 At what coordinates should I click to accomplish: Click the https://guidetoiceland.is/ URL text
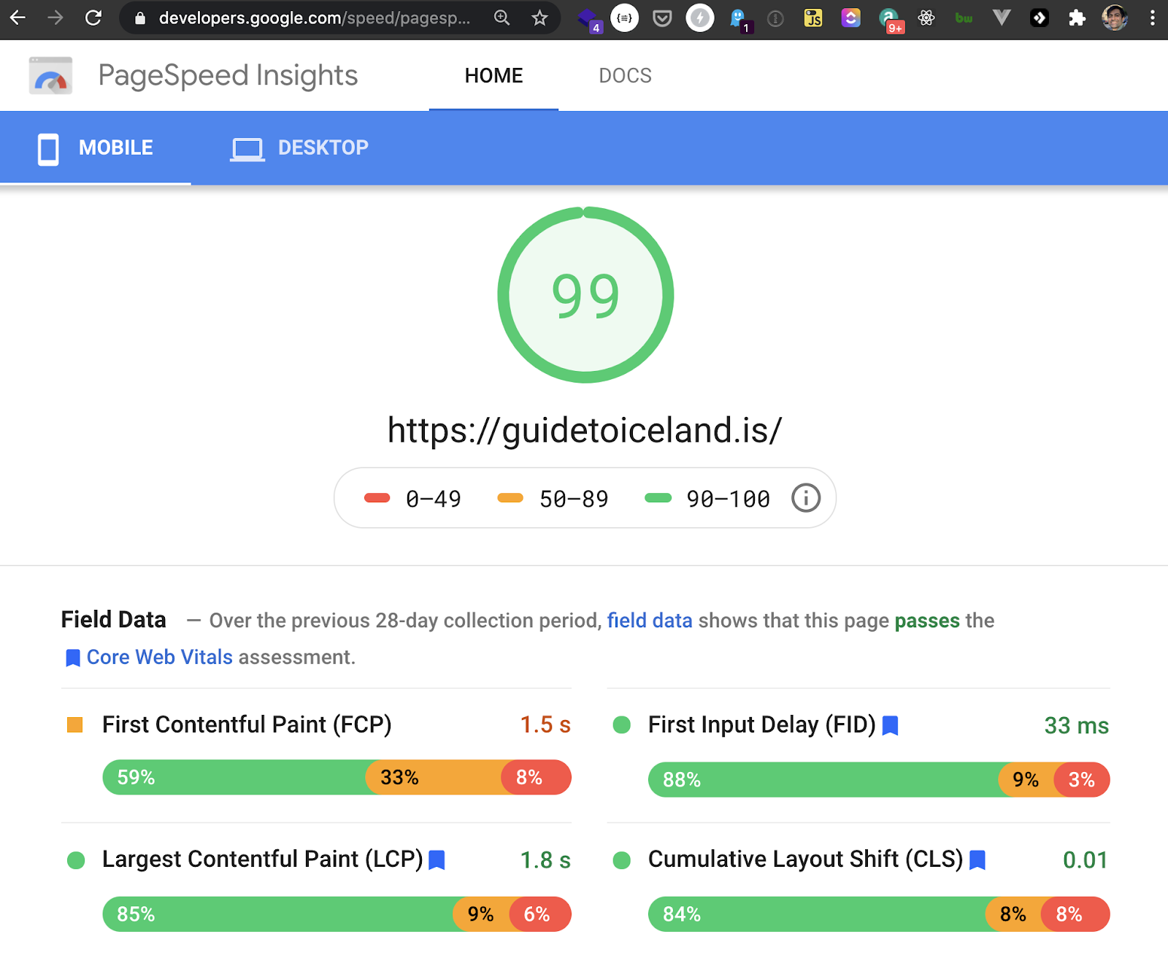point(585,429)
